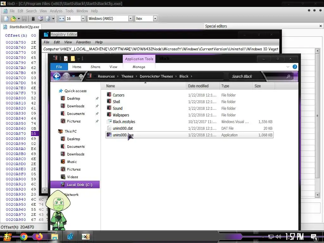
Task: Expand the Explorer ribbon chevron
Action: 288,67
